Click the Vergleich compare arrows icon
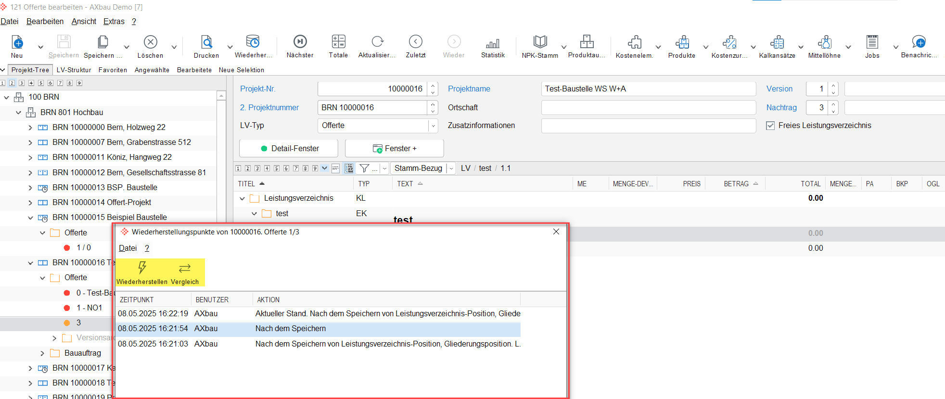 185,268
